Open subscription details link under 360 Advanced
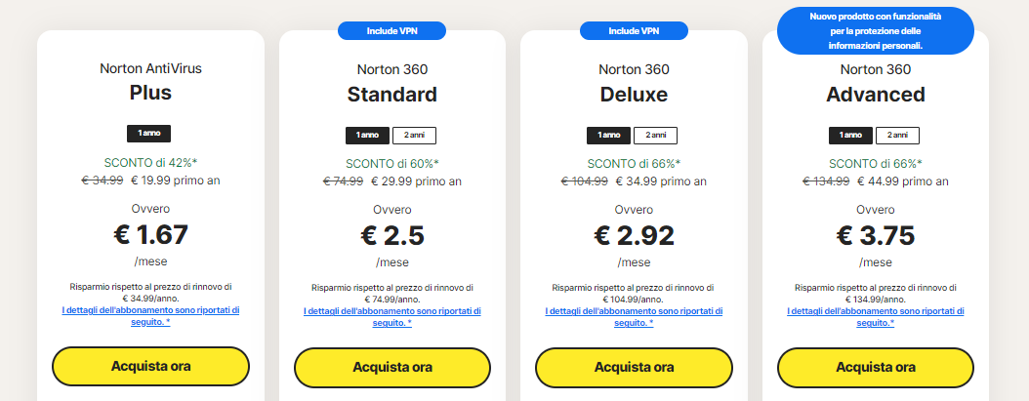This screenshot has height=401, width=1029. pyautogui.click(x=876, y=316)
